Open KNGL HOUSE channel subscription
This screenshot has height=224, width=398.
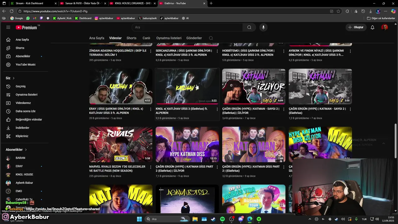pyautogui.click(x=24, y=175)
